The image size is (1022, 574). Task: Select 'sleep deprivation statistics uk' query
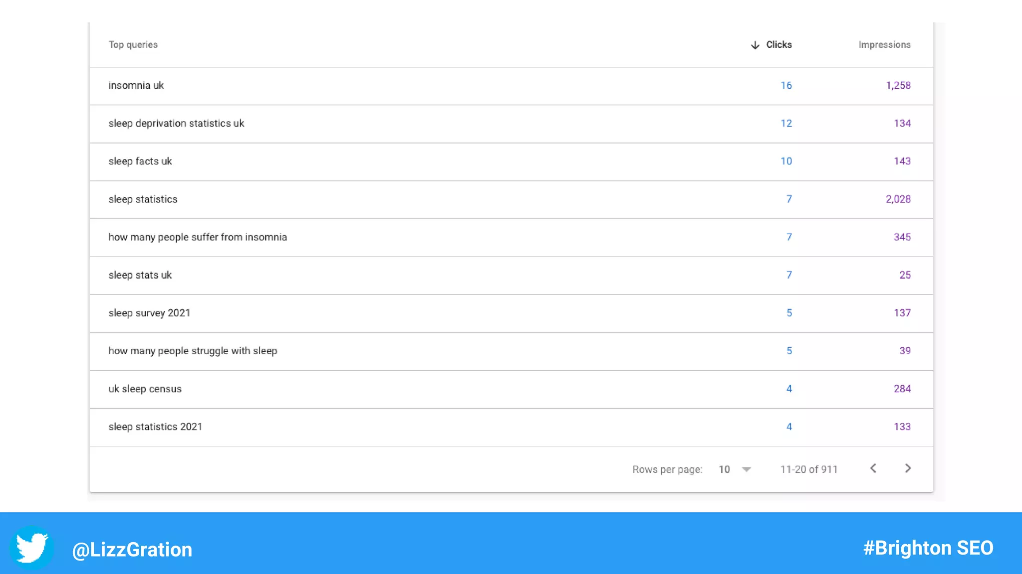tap(176, 124)
